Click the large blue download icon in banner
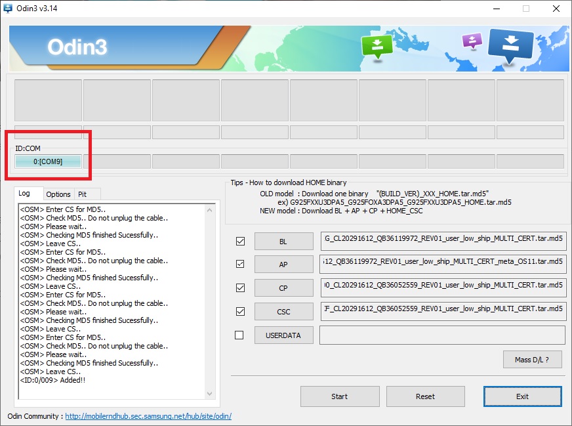 510,47
